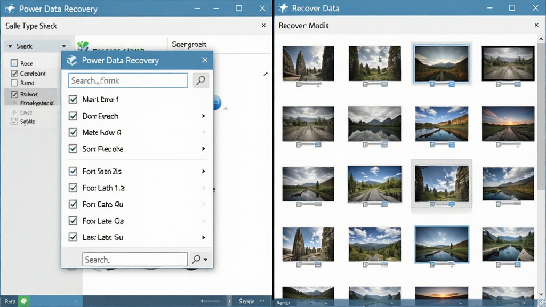The height and width of the screenshot is (307, 546).
Task: Click the Reti label in the status bar
Action: [10, 301]
